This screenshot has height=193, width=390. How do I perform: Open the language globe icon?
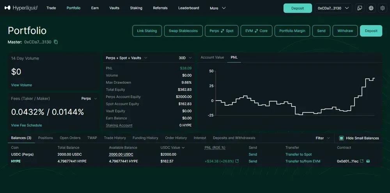(371, 8)
